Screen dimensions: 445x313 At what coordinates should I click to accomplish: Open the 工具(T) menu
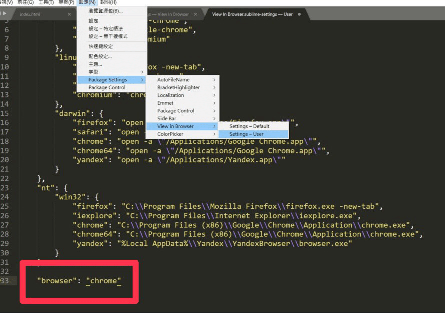pyautogui.click(x=46, y=2)
